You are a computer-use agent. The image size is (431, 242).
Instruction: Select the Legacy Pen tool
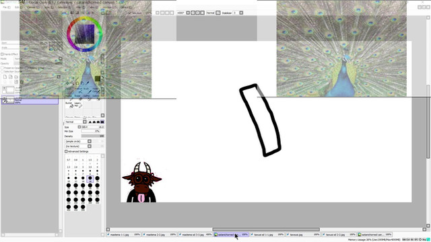[x=78, y=105]
